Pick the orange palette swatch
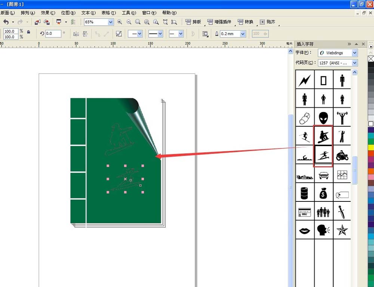374x287 pixels. pos(371,171)
